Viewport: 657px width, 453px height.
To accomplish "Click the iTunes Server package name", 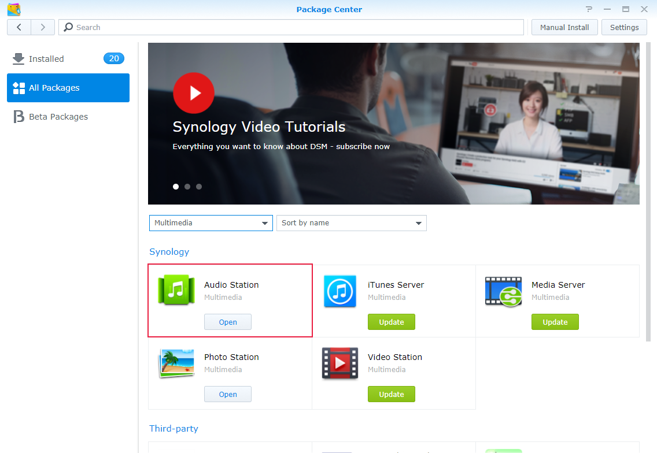I will point(396,285).
